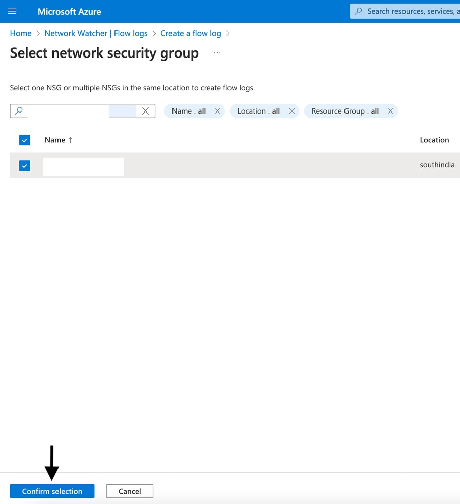Open the Location : all filter
Image resolution: width=460 pixels, height=504 pixels.
click(258, 111)
